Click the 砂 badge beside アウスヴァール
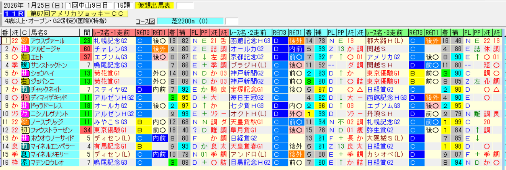This screenshot has width=506, height=170. (x=25, y=41)
